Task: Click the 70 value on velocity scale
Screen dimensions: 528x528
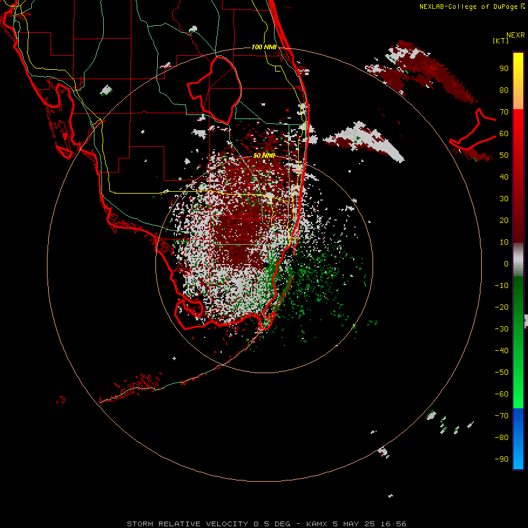Action: coord(504,112)
